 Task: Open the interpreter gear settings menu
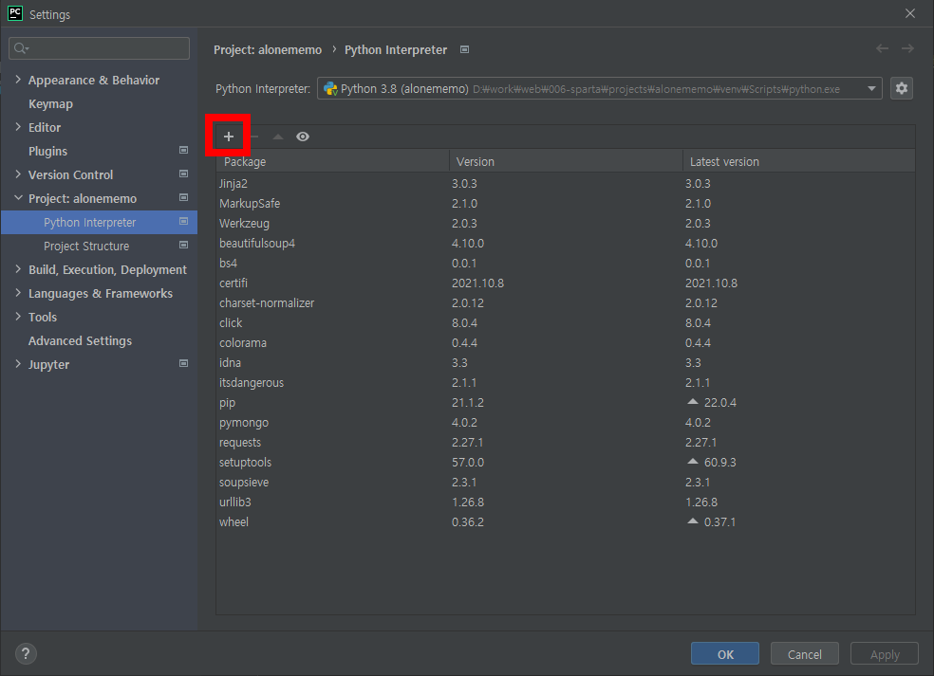(901, 88)
